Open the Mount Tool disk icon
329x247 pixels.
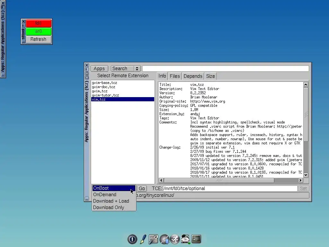click(186, 239)
